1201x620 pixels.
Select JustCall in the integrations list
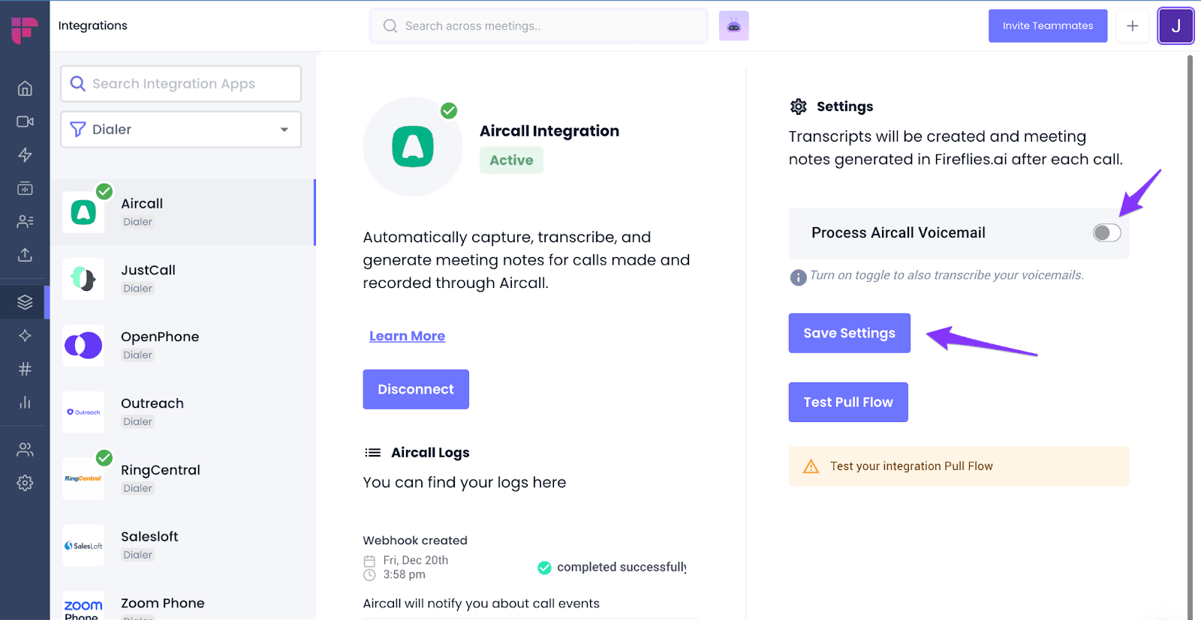click(182, 279)
